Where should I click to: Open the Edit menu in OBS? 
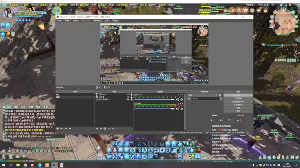[67, 21]
